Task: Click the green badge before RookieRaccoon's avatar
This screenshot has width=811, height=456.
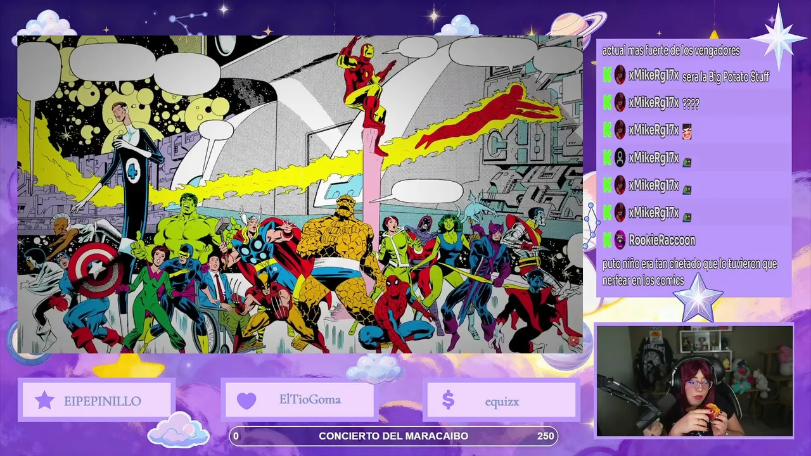Action: tap(607, 240)
